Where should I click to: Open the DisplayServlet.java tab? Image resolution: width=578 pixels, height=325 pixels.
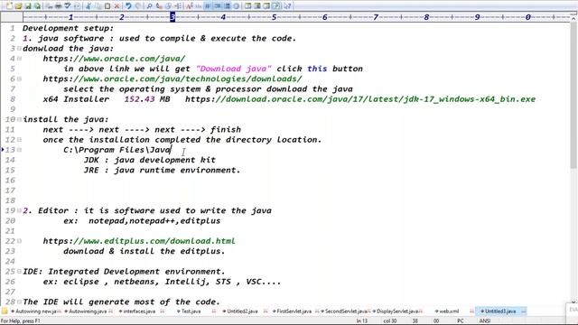(x=397, y=311)
